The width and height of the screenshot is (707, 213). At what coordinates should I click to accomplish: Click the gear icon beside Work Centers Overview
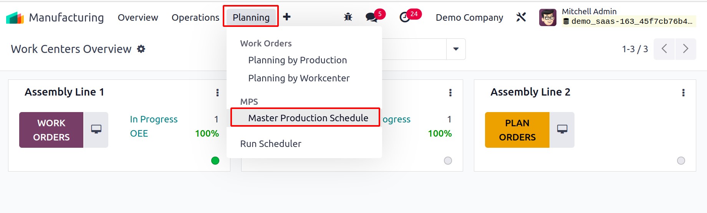coord(141,49)
